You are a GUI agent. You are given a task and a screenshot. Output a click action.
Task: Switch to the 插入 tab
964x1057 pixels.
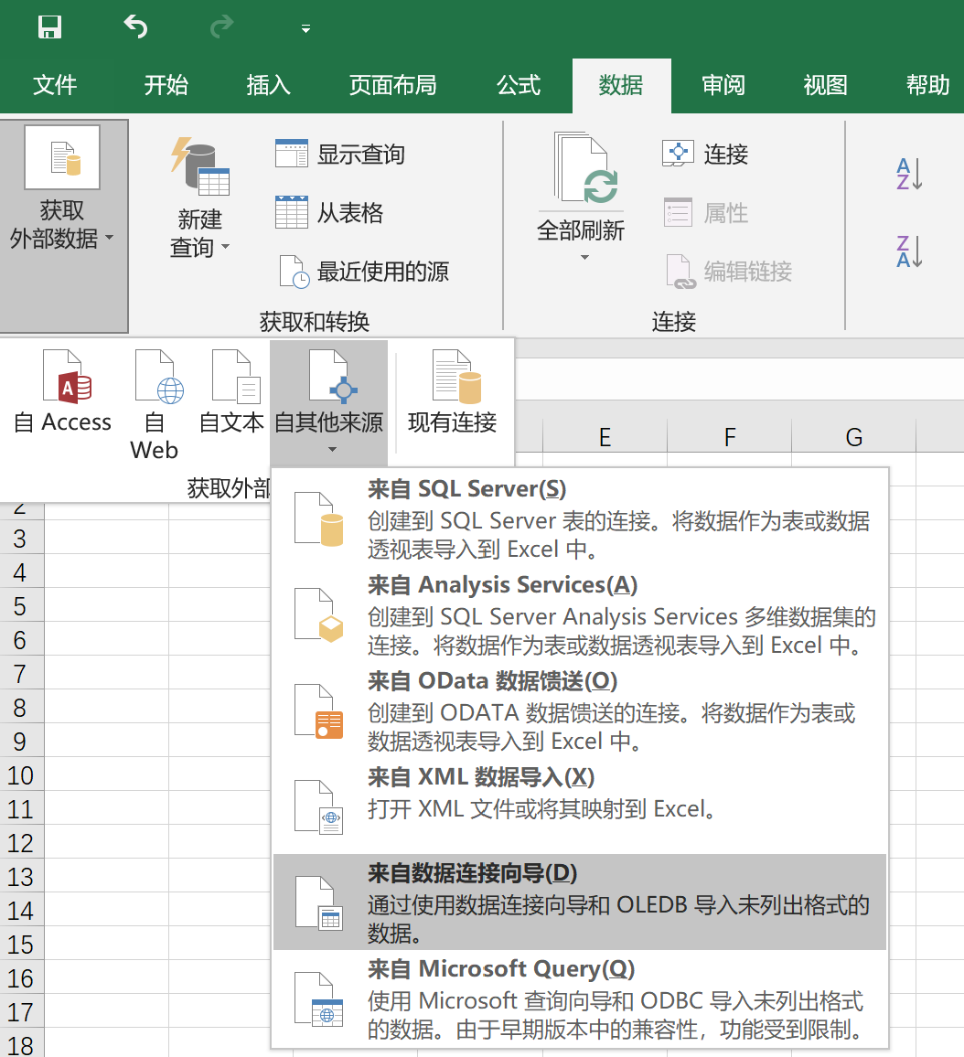point(268,85)
